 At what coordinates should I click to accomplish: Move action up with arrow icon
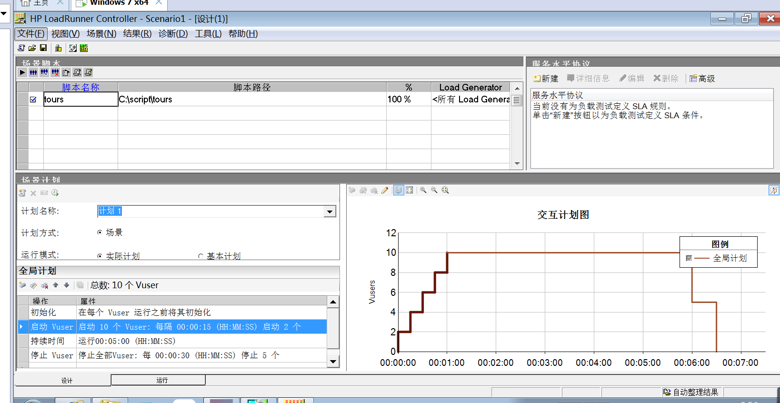coord(55,285)
